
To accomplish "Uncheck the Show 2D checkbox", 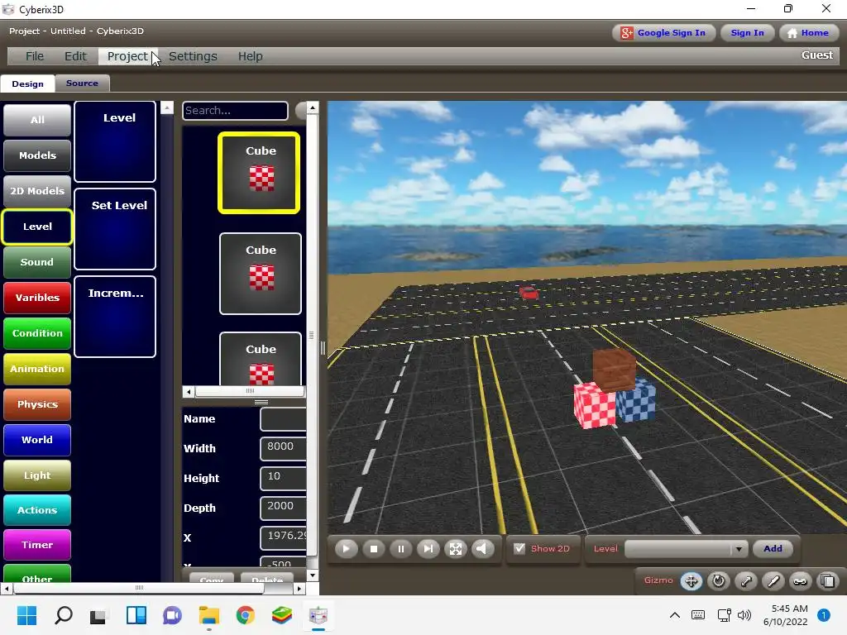I will pos(519,549).
